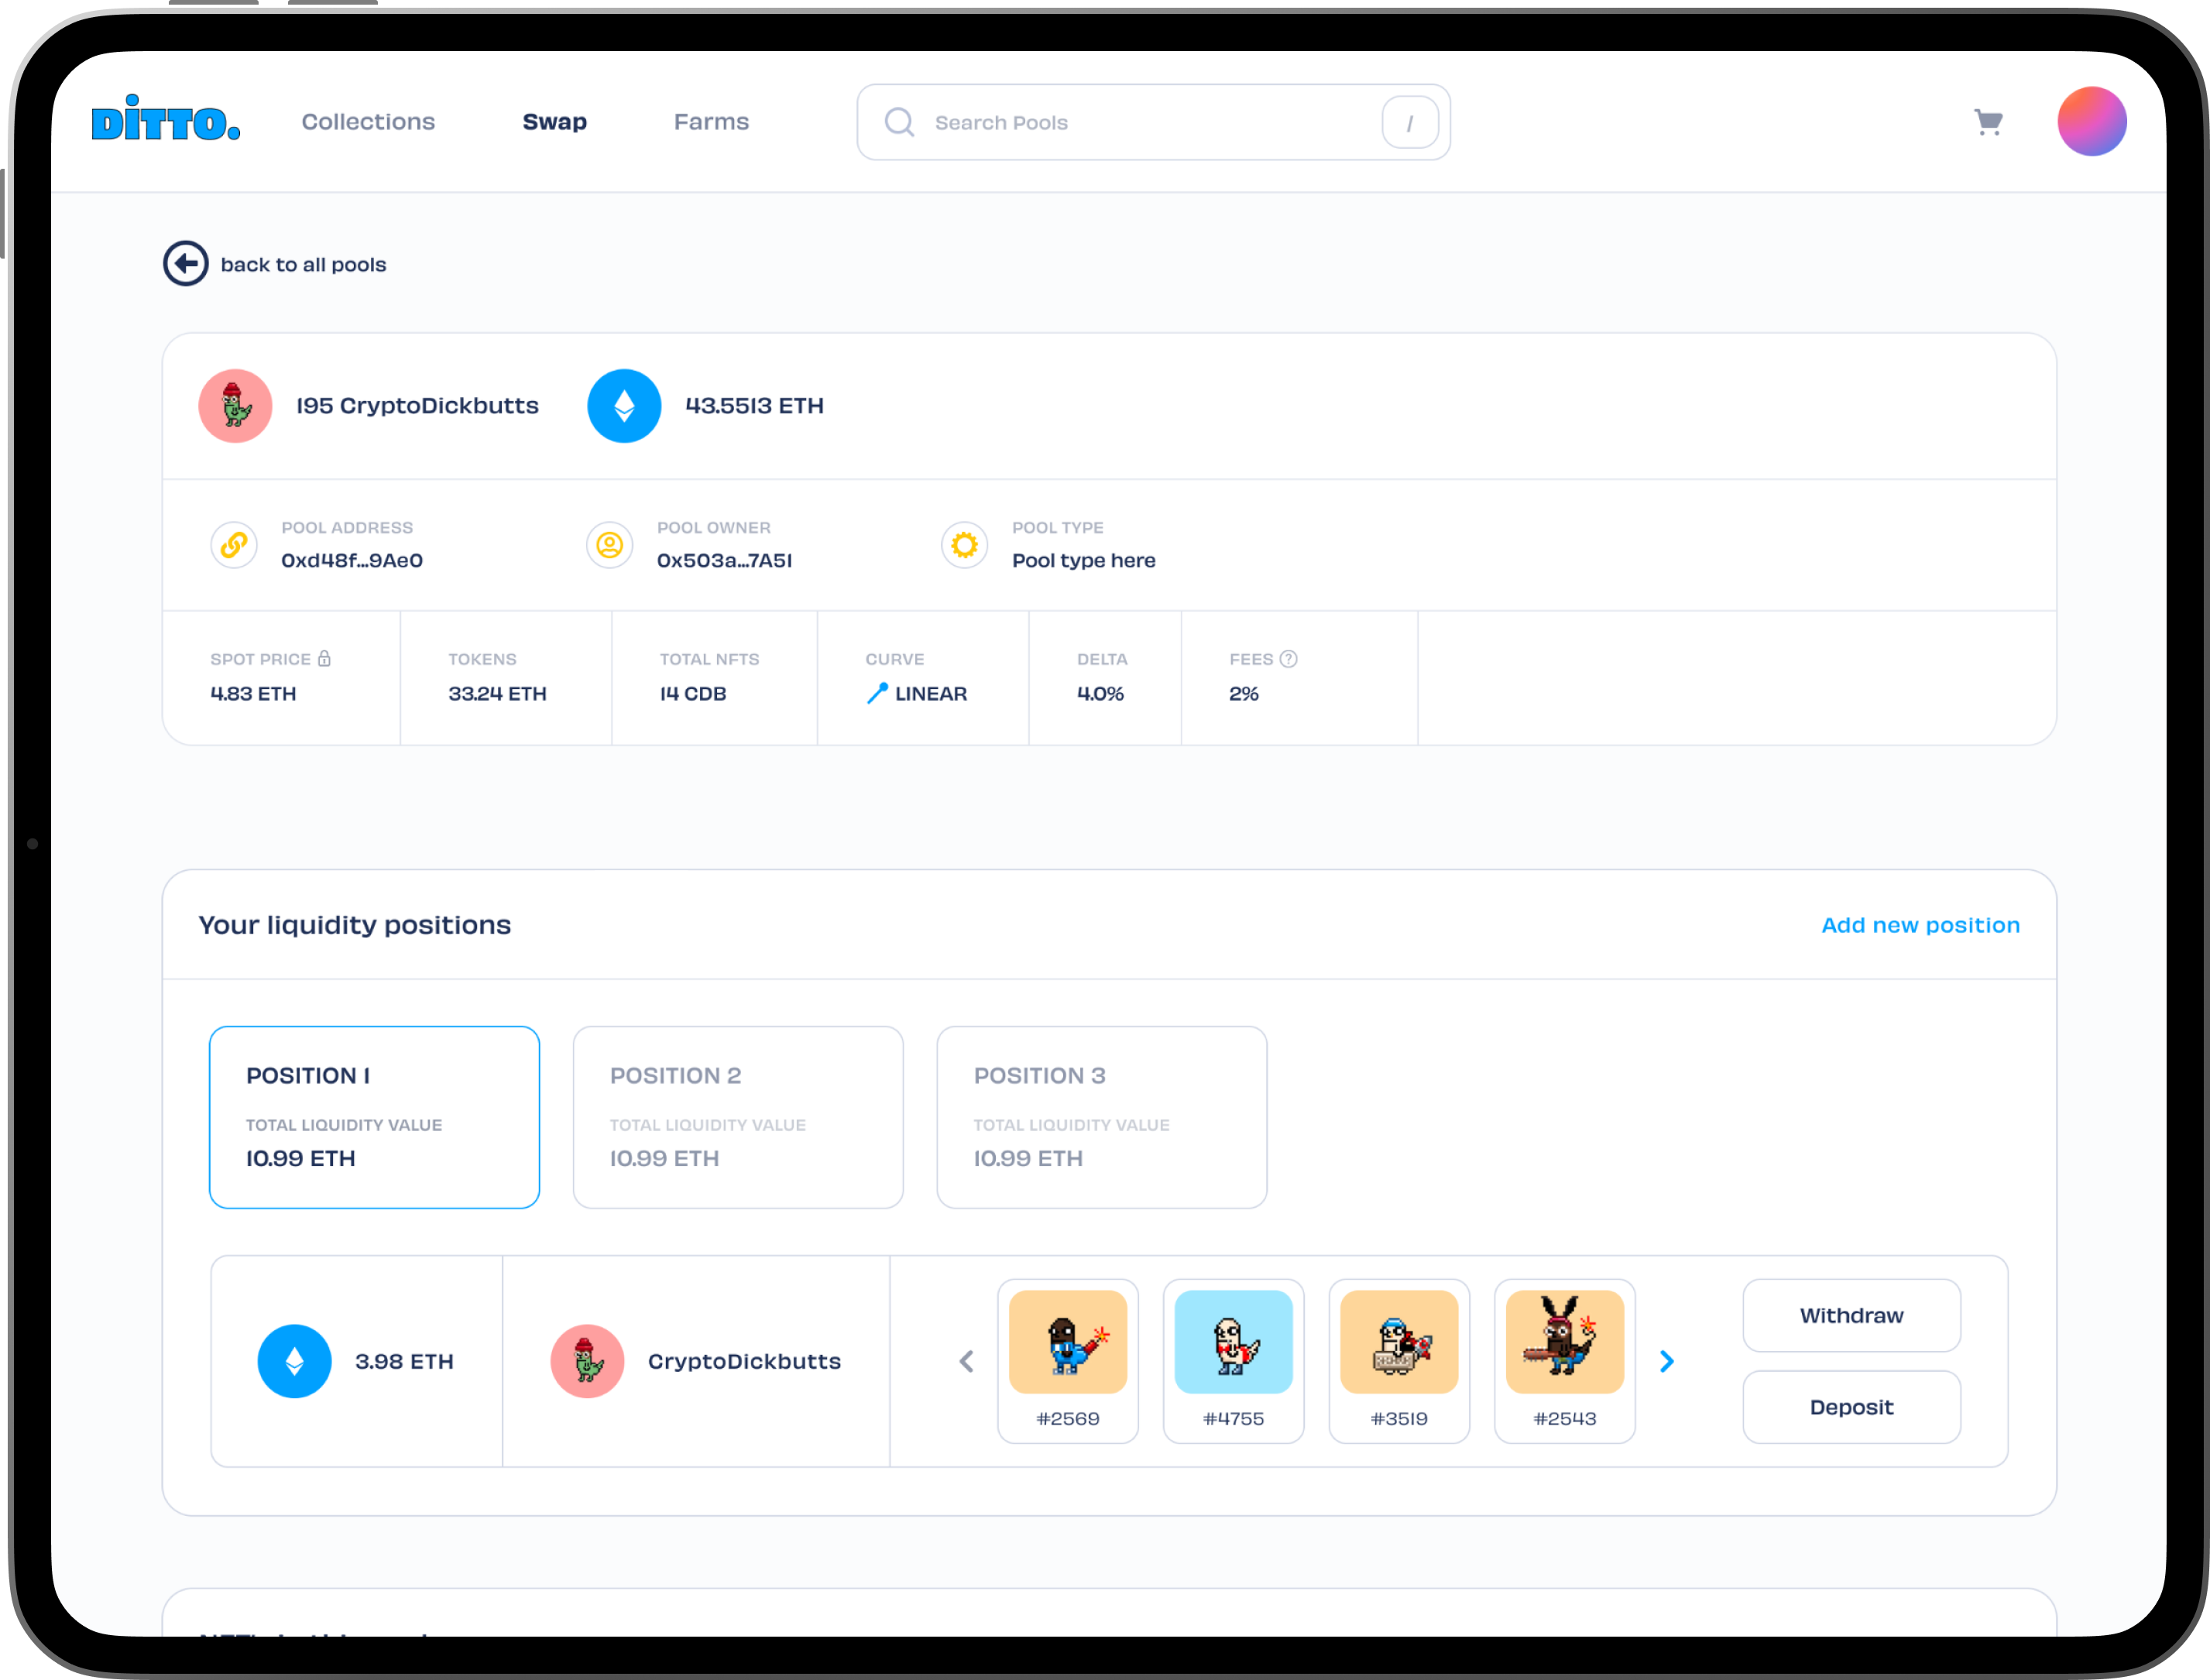Click the Add new position link
Screen dimensions: 2210x1680
pos(1920,925)
